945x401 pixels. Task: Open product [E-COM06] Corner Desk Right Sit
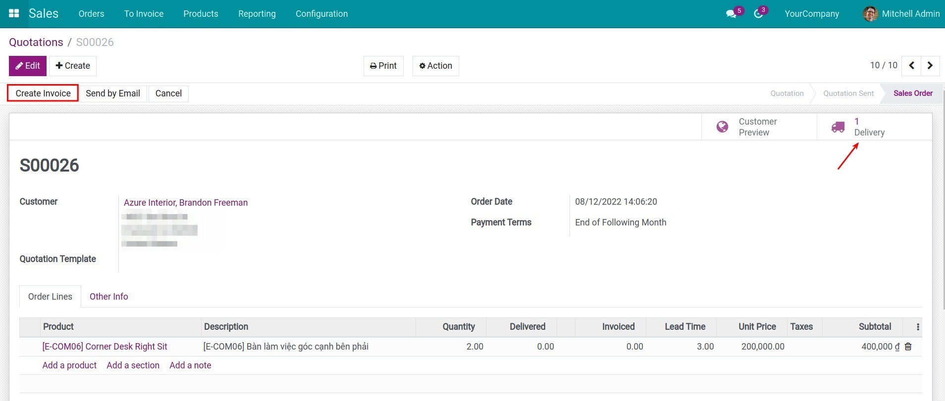105,347
